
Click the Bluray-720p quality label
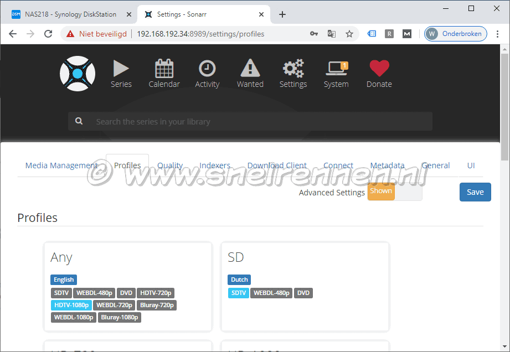(157, 305)
